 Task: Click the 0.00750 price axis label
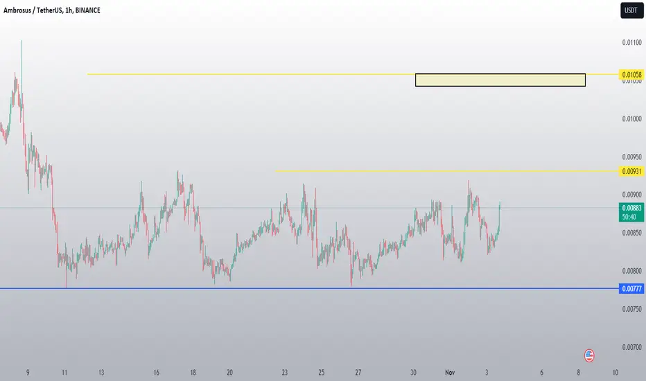(631, 309)
